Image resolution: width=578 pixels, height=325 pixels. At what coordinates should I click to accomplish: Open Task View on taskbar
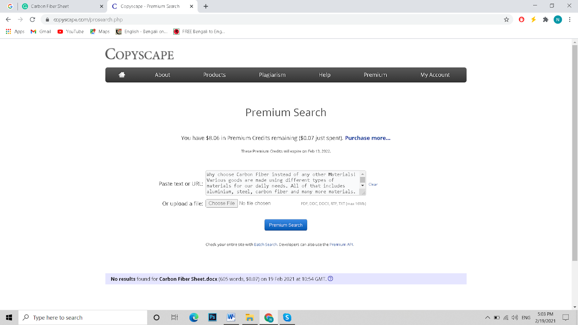(174, 317)
